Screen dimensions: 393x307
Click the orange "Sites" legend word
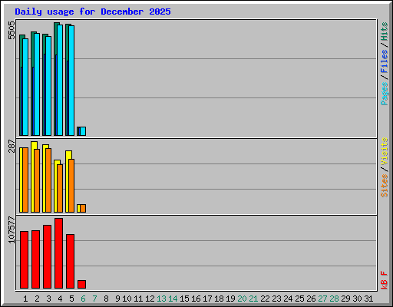[x=385, y=186]
